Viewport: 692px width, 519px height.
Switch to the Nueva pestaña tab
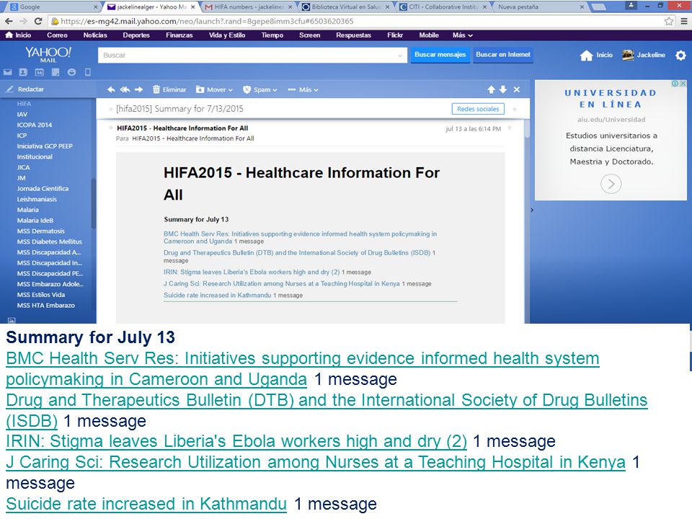540,6
